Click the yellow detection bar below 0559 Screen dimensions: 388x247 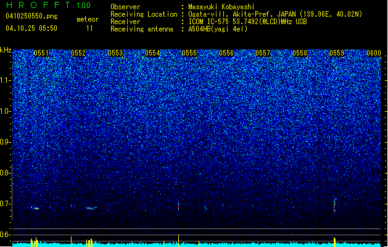334,242
